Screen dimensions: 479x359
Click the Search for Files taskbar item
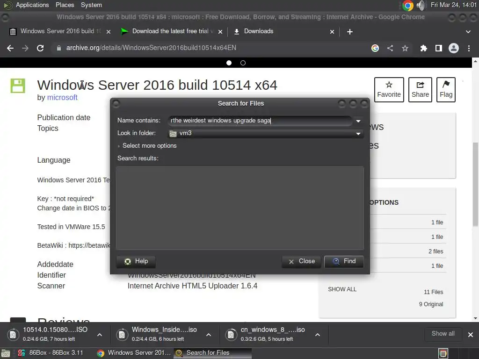(213, 353)
